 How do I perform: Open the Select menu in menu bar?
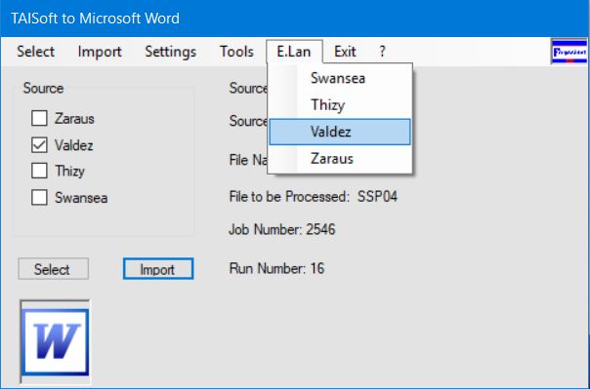pyautogui.click(x=36, y=52)
